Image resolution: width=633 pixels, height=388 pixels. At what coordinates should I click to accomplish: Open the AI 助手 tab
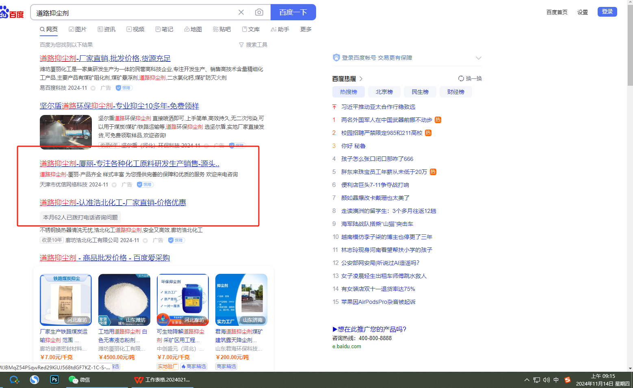pos(280,29)
